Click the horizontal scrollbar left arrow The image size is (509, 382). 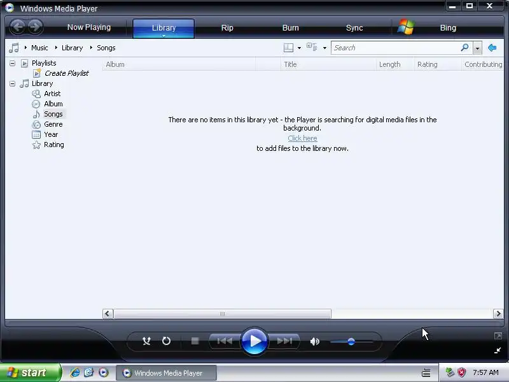coord(108,314)
